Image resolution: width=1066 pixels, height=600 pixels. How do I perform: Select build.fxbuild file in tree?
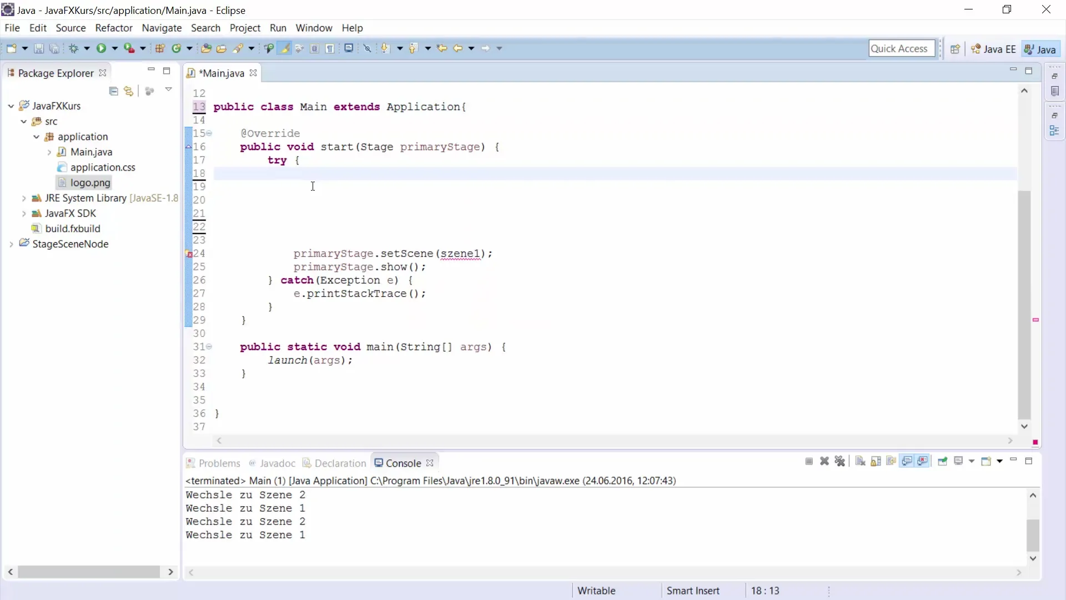73,228
